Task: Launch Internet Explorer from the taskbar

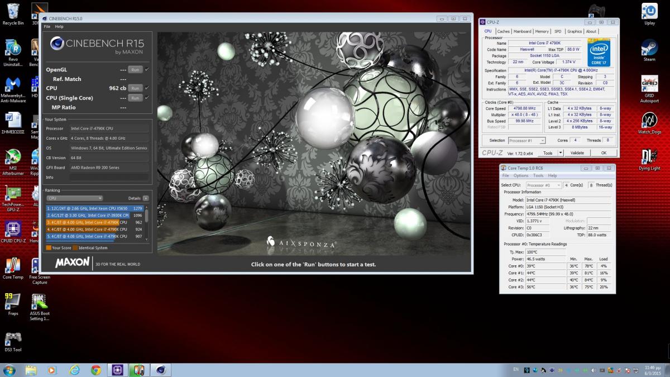Action: point(74,370)
